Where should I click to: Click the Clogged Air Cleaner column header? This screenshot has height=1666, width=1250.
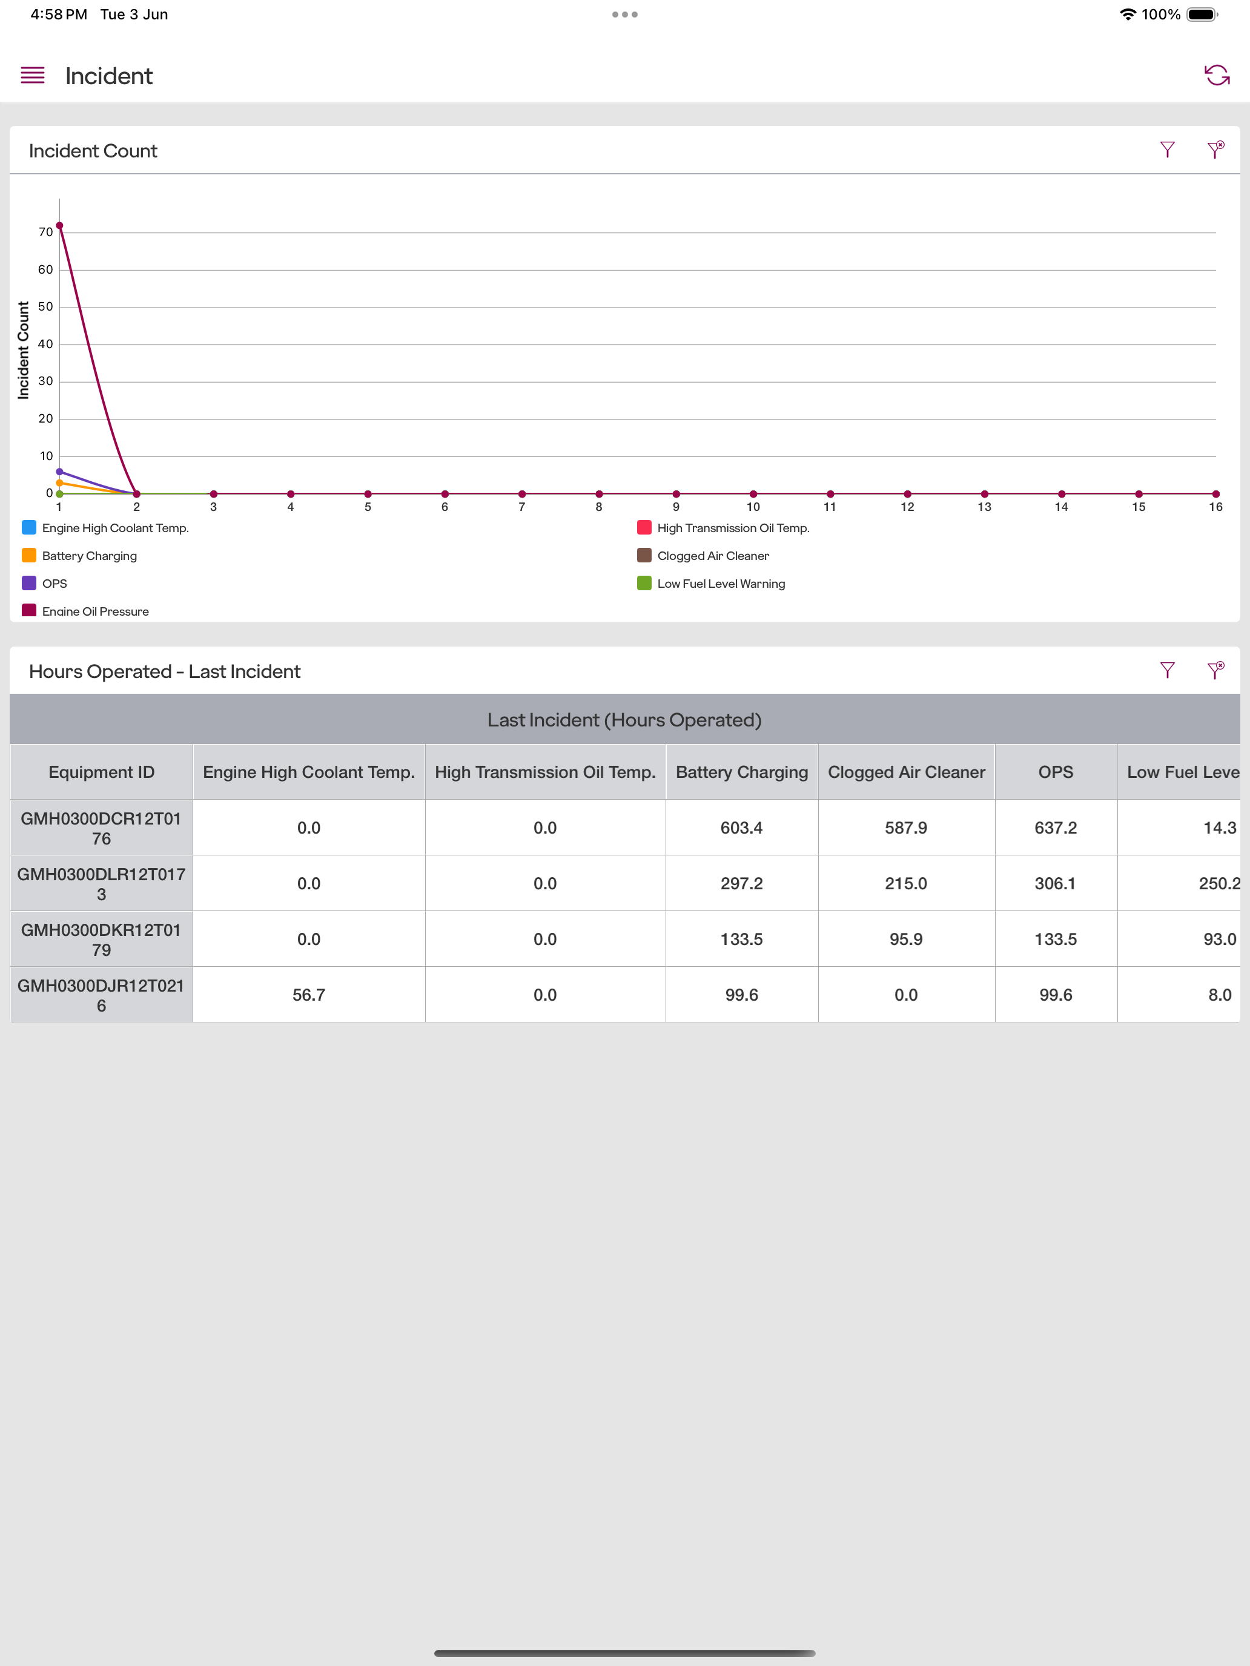907,772
